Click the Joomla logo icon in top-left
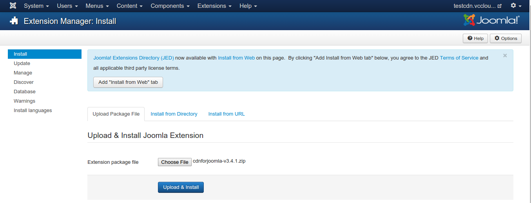Screen dimensions: 531x203 coord(13,6)
